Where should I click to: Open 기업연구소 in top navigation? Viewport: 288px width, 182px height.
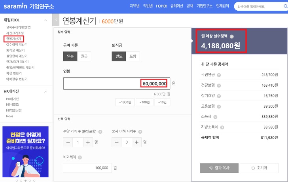tap(205, 6)
